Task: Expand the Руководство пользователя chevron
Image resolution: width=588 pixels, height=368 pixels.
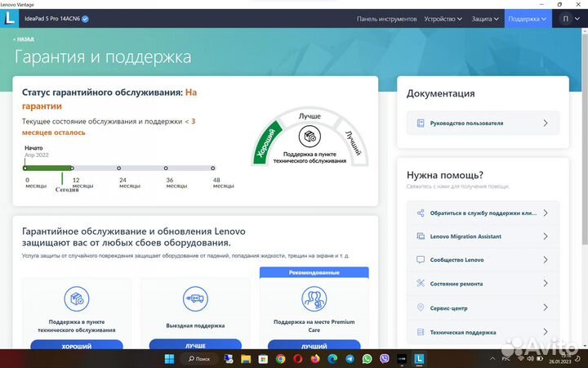Action: click(546, 123)
